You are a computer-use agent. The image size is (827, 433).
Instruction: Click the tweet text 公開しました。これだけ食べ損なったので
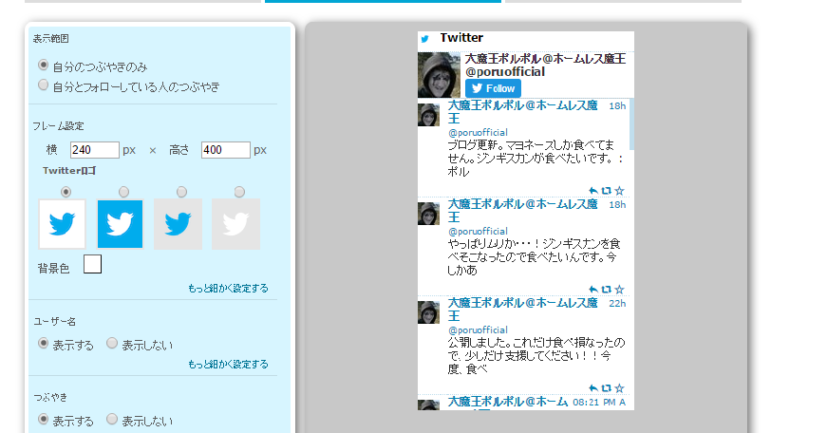(x=536, y=356)
